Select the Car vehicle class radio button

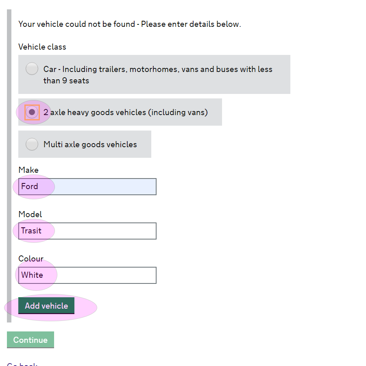coord(32,69)
